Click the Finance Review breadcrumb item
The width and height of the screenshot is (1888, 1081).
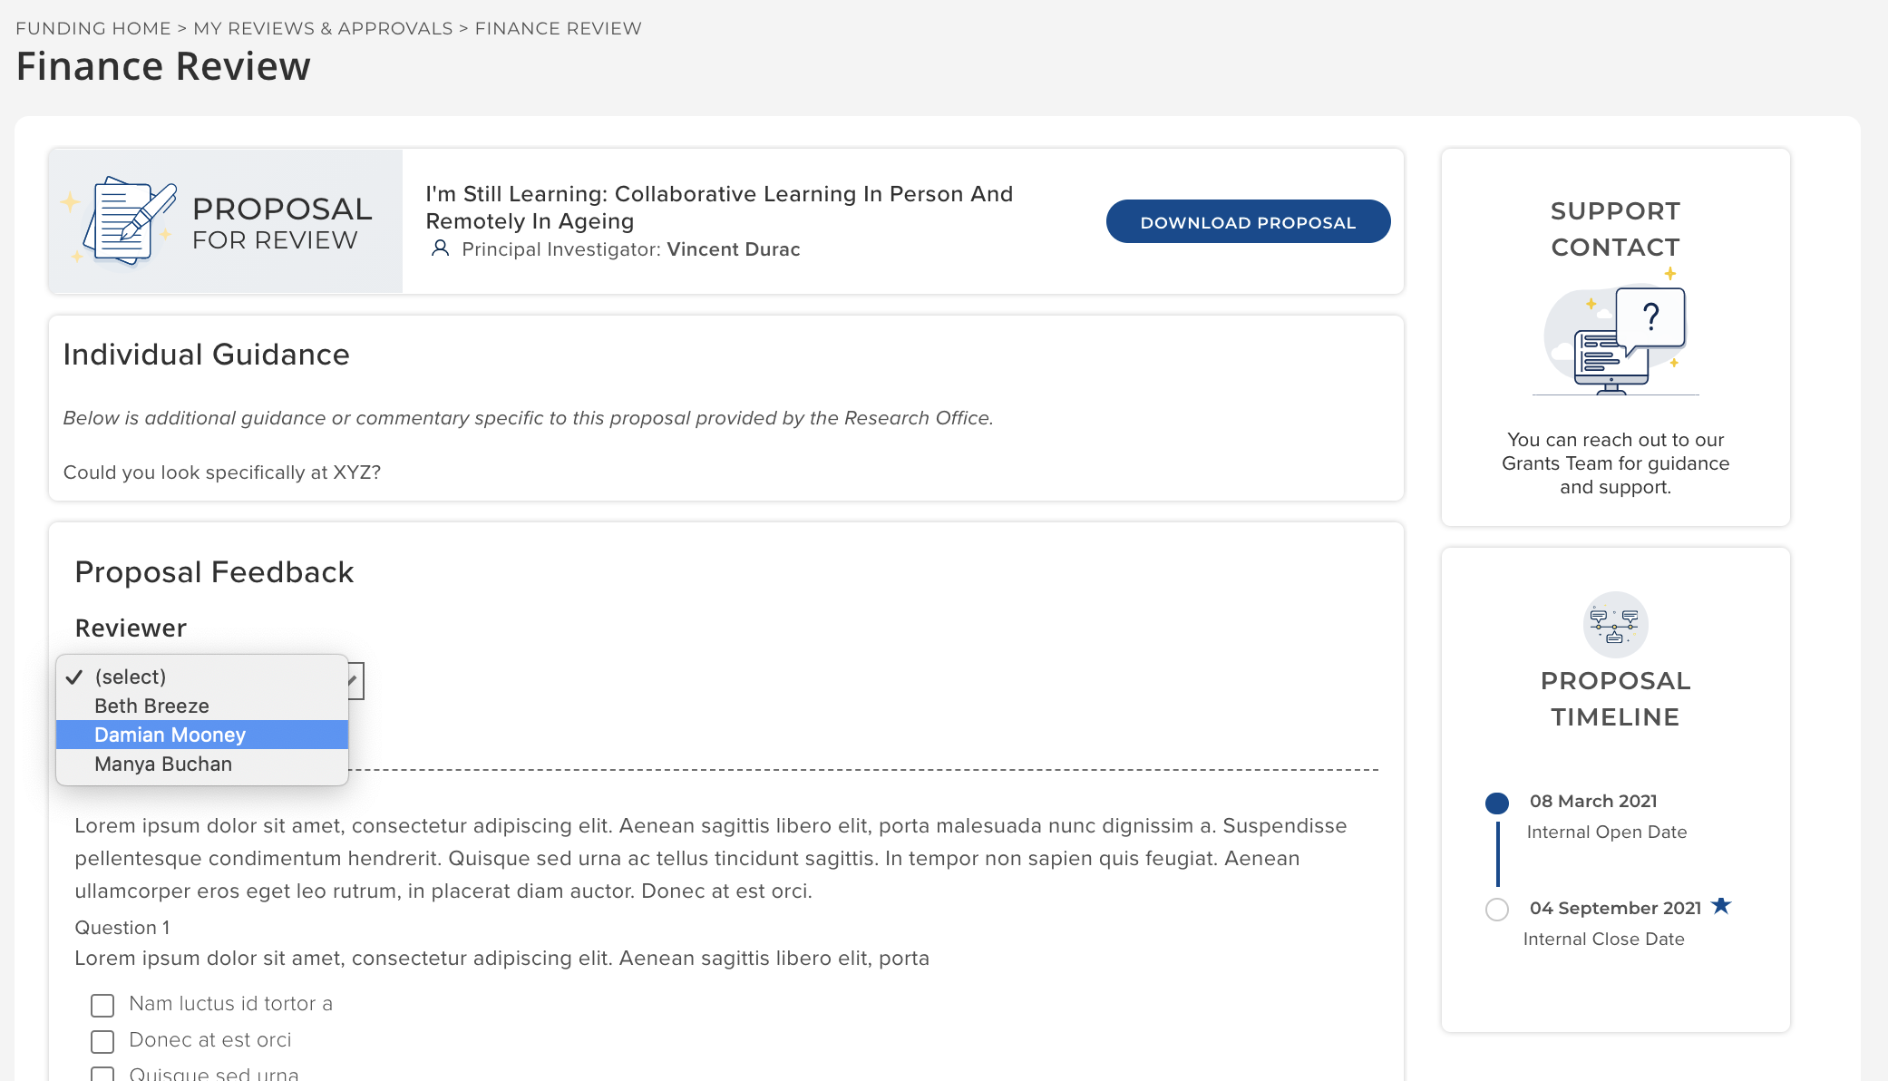(558, 28)
